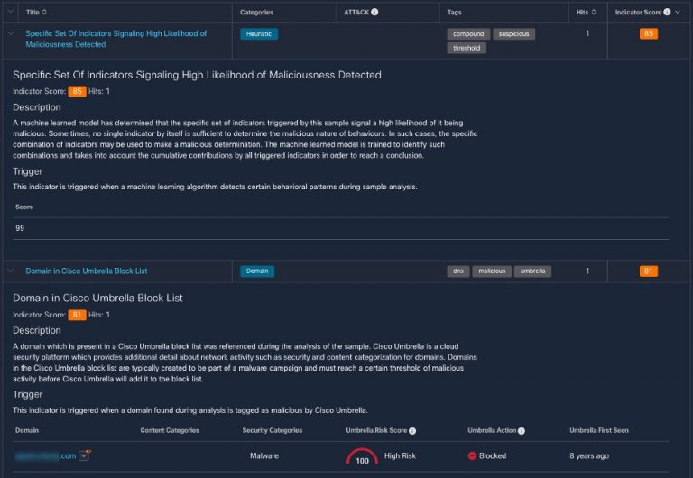
Task: Collapse the Domain in Cisco Umbrella row
Action: [11, 271]
